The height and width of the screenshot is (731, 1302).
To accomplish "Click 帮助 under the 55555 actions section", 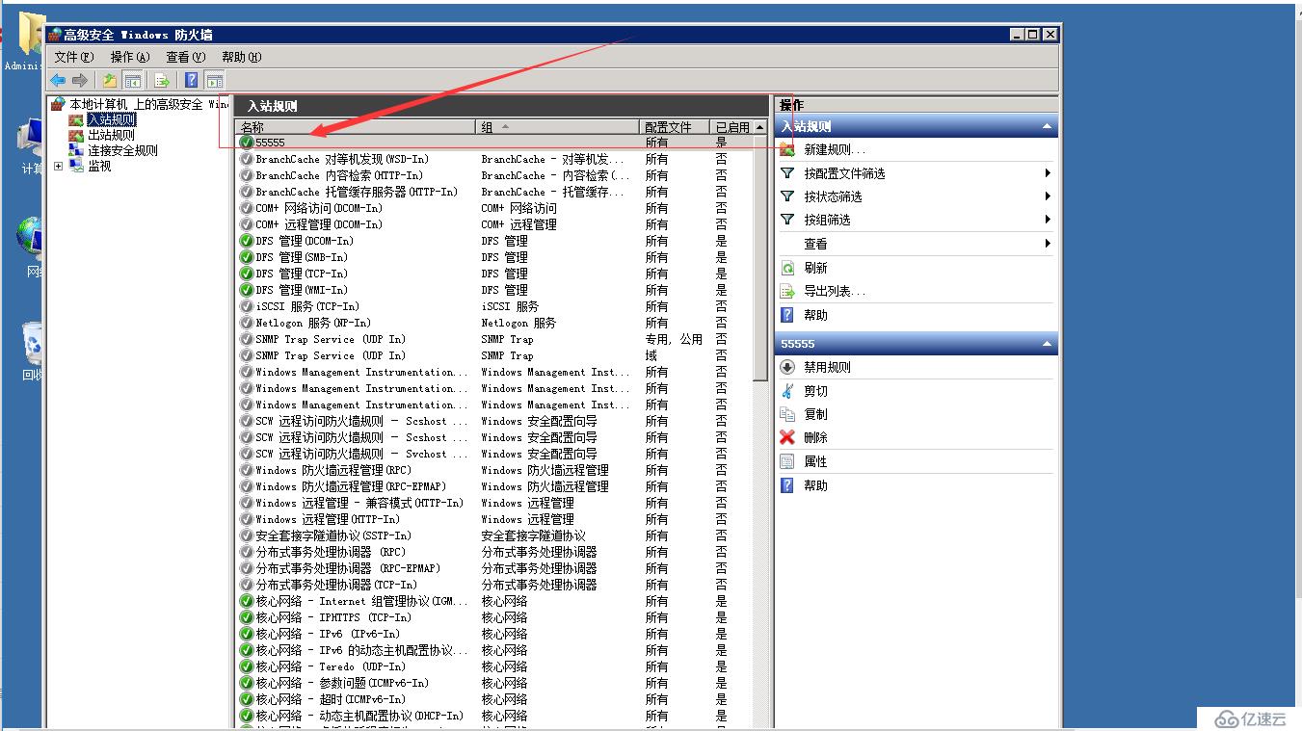I will click(815, 485).
